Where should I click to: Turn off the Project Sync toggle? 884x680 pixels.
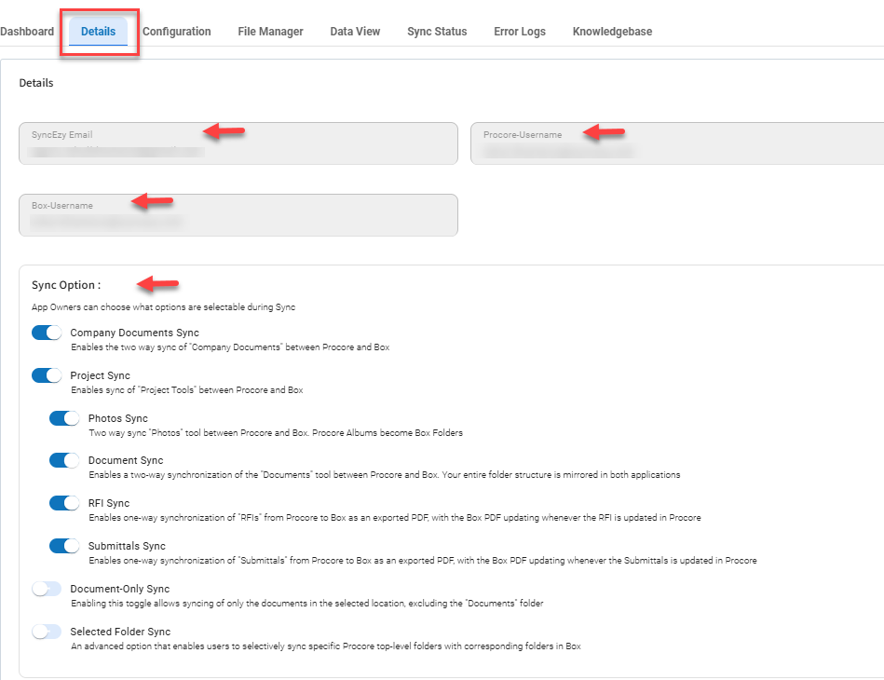(47, 375)
